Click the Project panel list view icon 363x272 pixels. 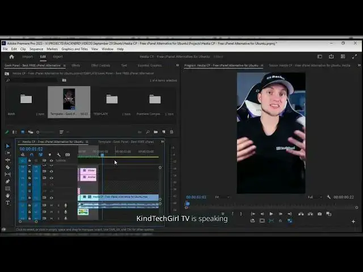click(15, 132)
